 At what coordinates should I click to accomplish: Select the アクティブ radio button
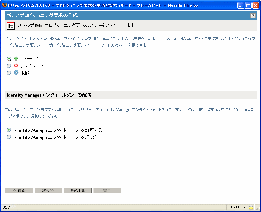point(9,58)
